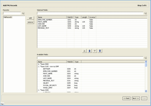The width and height of the screenshot is (151, 106).
Task: Expand the *base 3000 tree node
Action: coord(39,64)
